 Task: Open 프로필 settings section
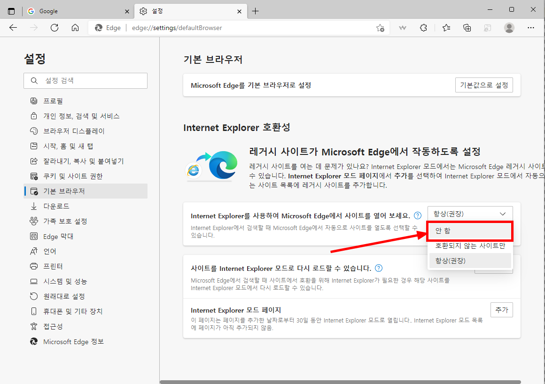[86, 101]
